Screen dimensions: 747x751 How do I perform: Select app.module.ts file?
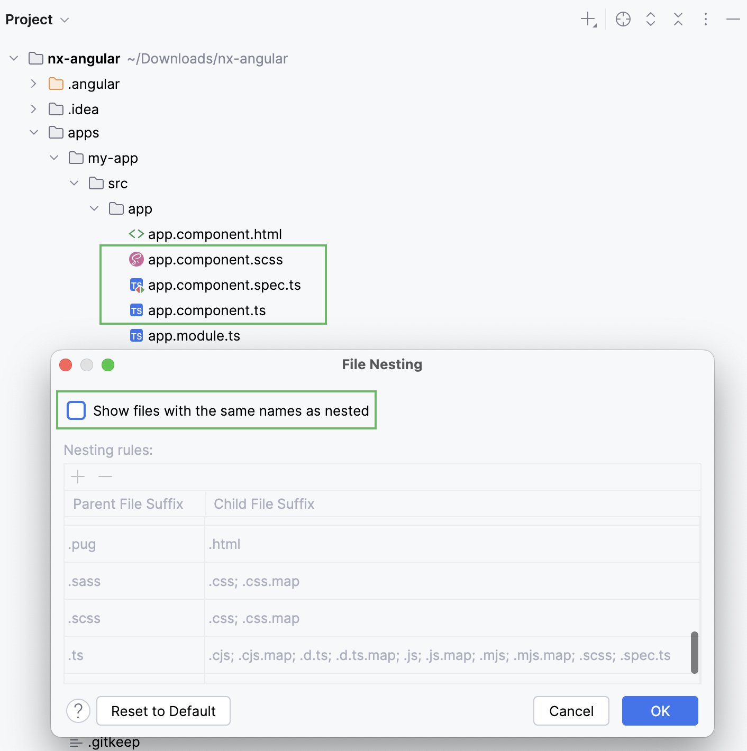tap(194, 336)
